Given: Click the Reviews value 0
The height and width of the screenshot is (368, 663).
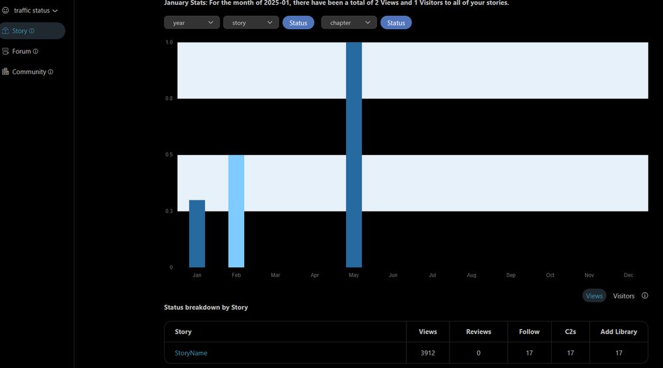Looking at the screenshot, I should (x=479, y=353).
